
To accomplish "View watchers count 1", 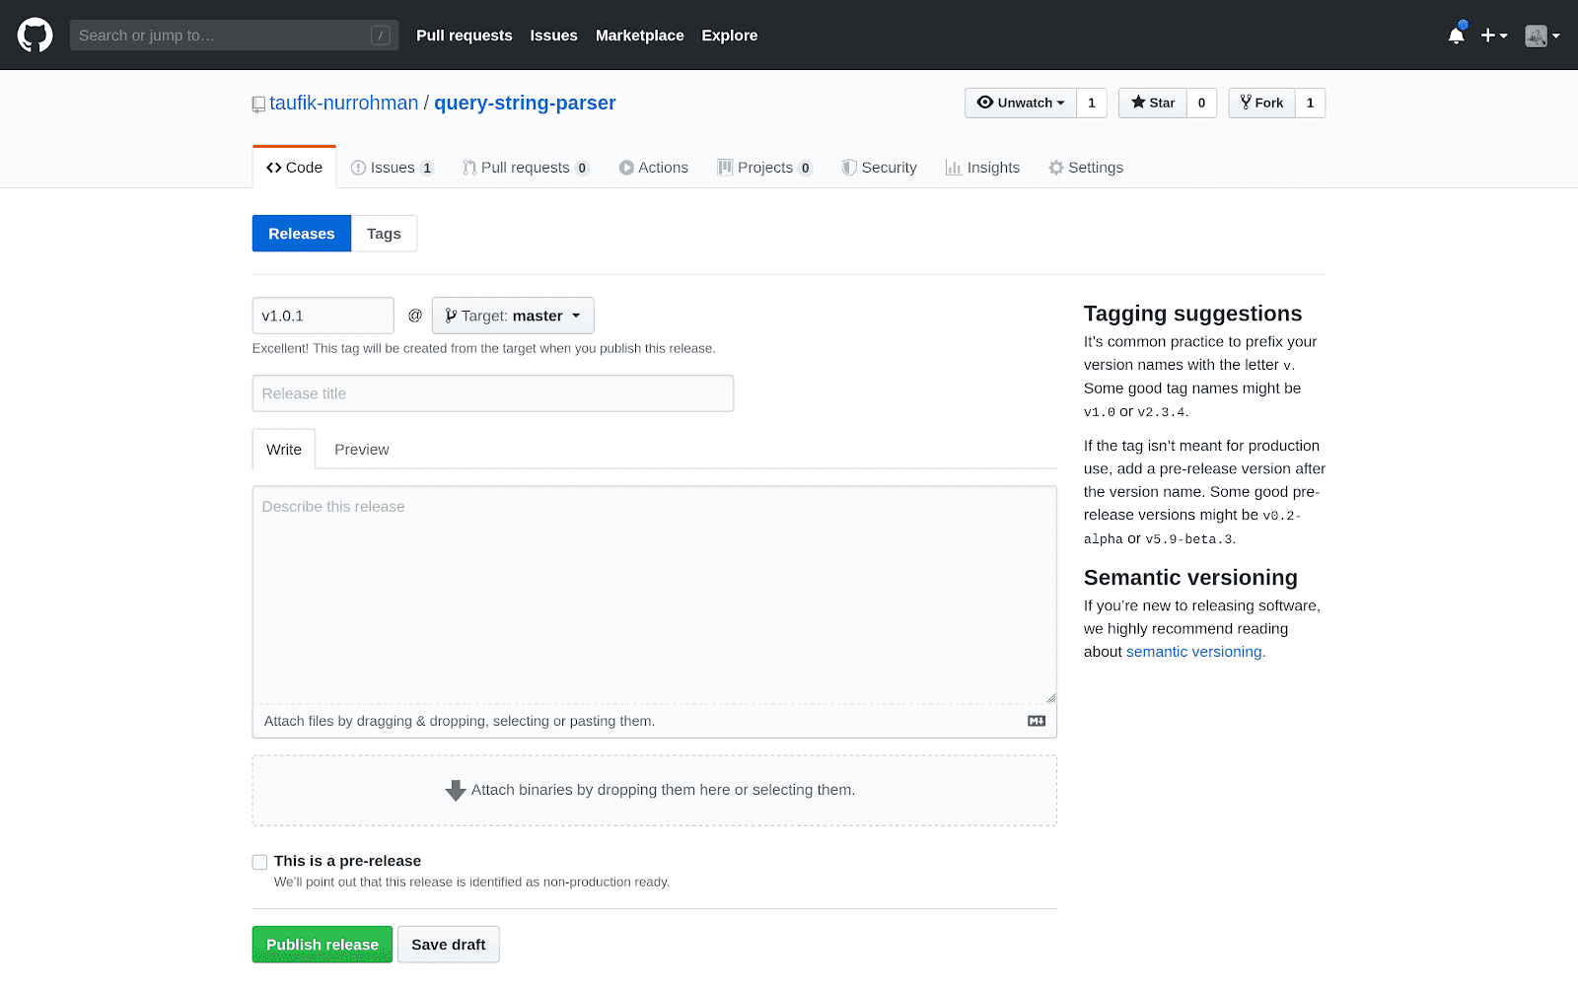I will (x=1092, y=103).
